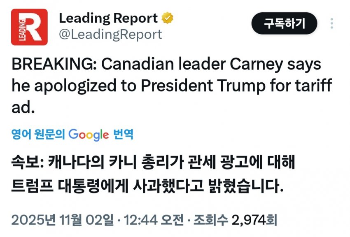Click the 번역 word after Google
Screen dimensions: 350x237
123,134
